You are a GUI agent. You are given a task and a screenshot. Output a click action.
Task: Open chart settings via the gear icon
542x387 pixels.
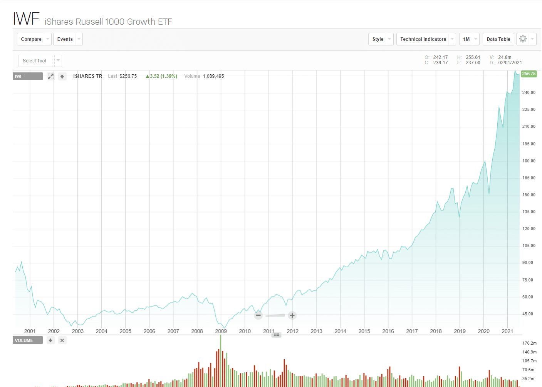pos(523,39)
